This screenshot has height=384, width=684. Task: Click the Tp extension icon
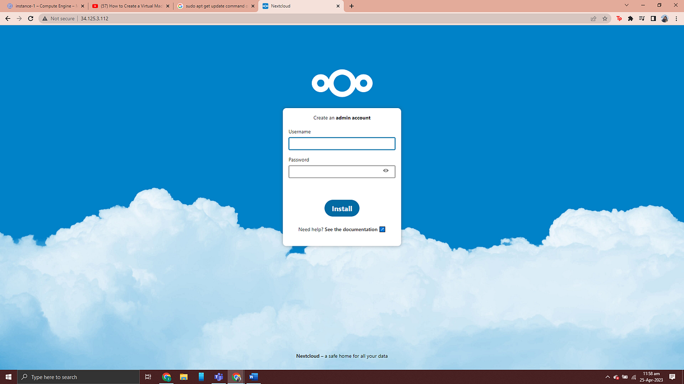tap(618, 18)
